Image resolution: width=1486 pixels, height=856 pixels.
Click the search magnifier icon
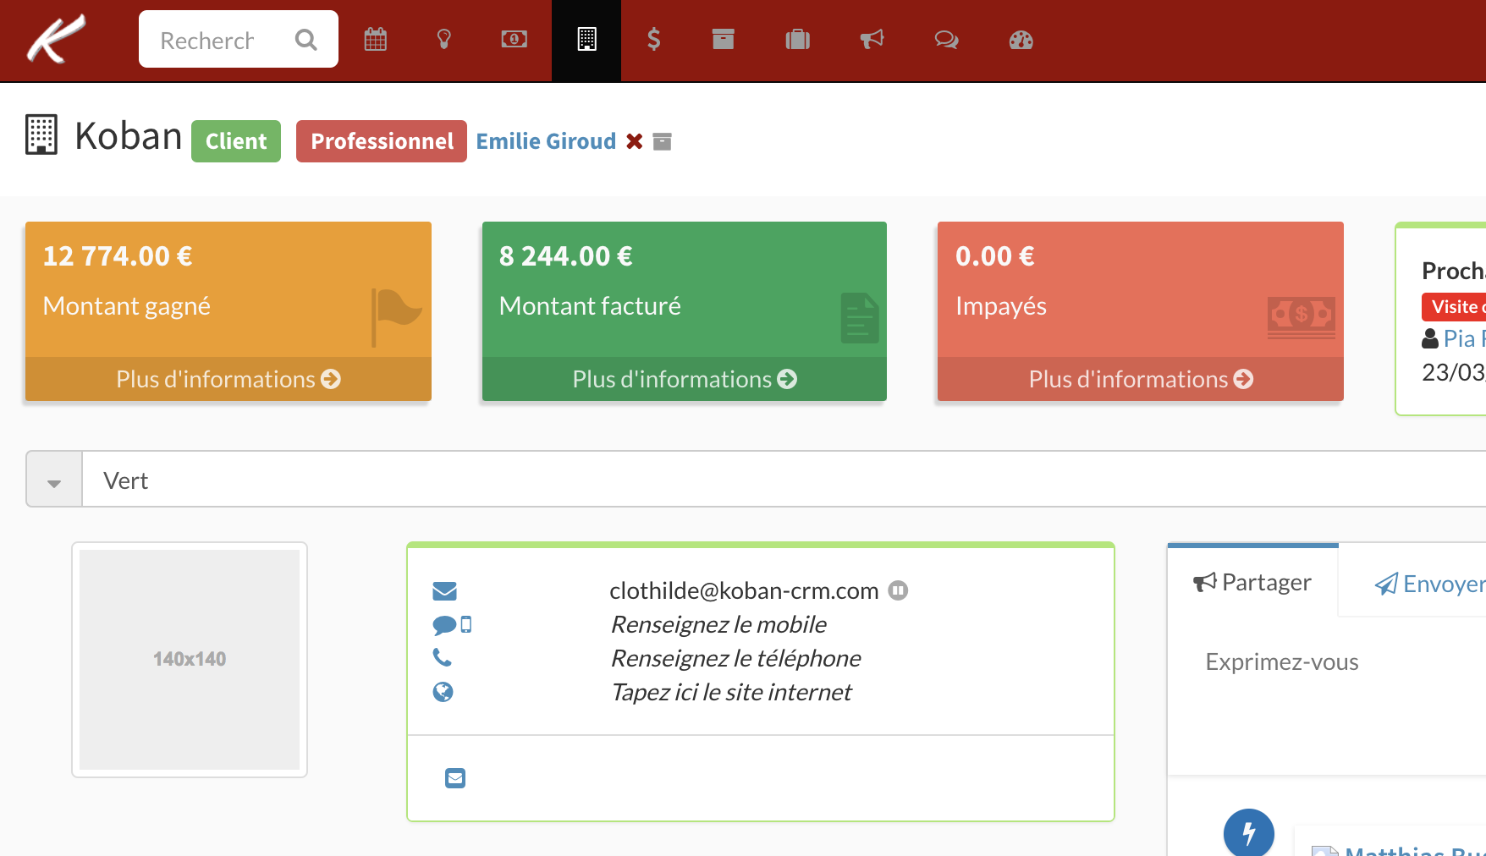306,40
